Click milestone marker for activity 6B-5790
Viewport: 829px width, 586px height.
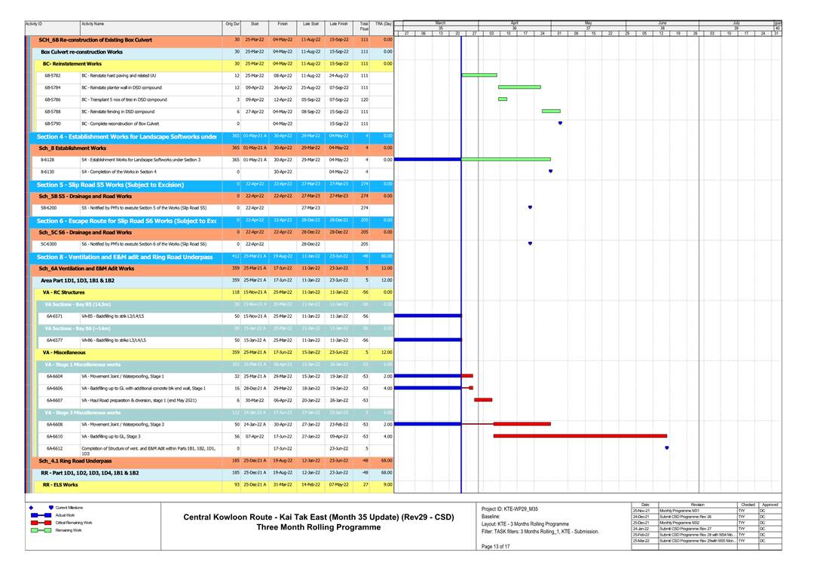(x=560, y=123)
